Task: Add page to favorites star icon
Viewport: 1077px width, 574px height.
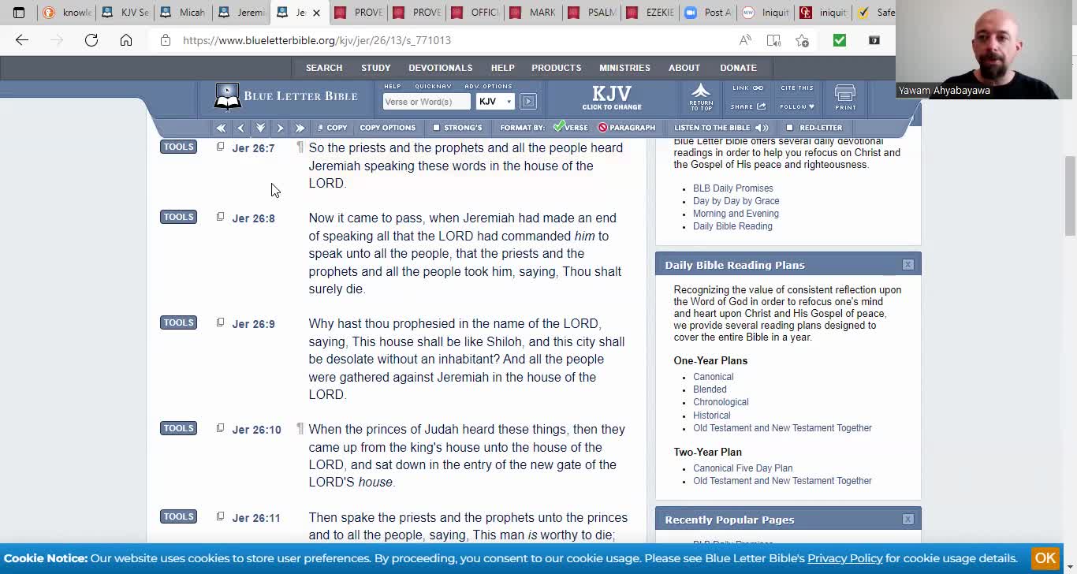Action: pos(802,40)
